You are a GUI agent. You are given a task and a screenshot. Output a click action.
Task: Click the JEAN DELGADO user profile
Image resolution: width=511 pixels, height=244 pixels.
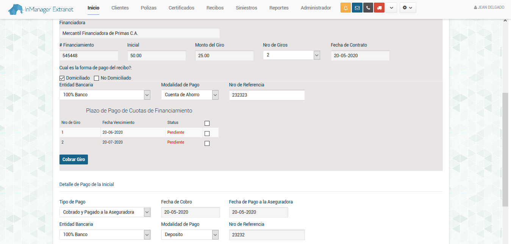pos(489,8)
